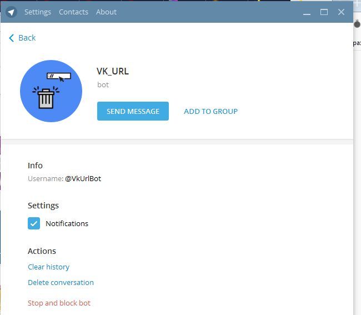Screen dimensions: 361x315
Task: Click the @VkUrlBot username
Action: [83, 179]
